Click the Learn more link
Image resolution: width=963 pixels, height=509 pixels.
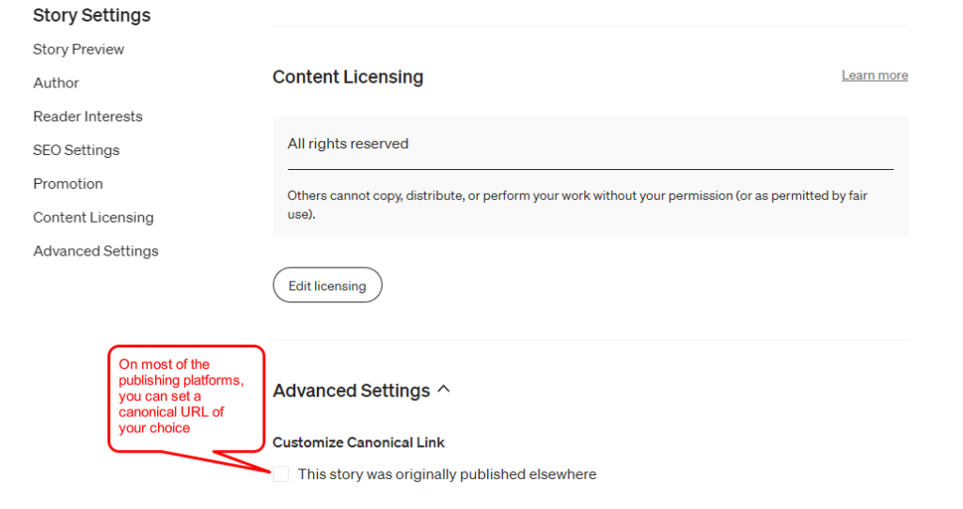[x=875, y=75]
